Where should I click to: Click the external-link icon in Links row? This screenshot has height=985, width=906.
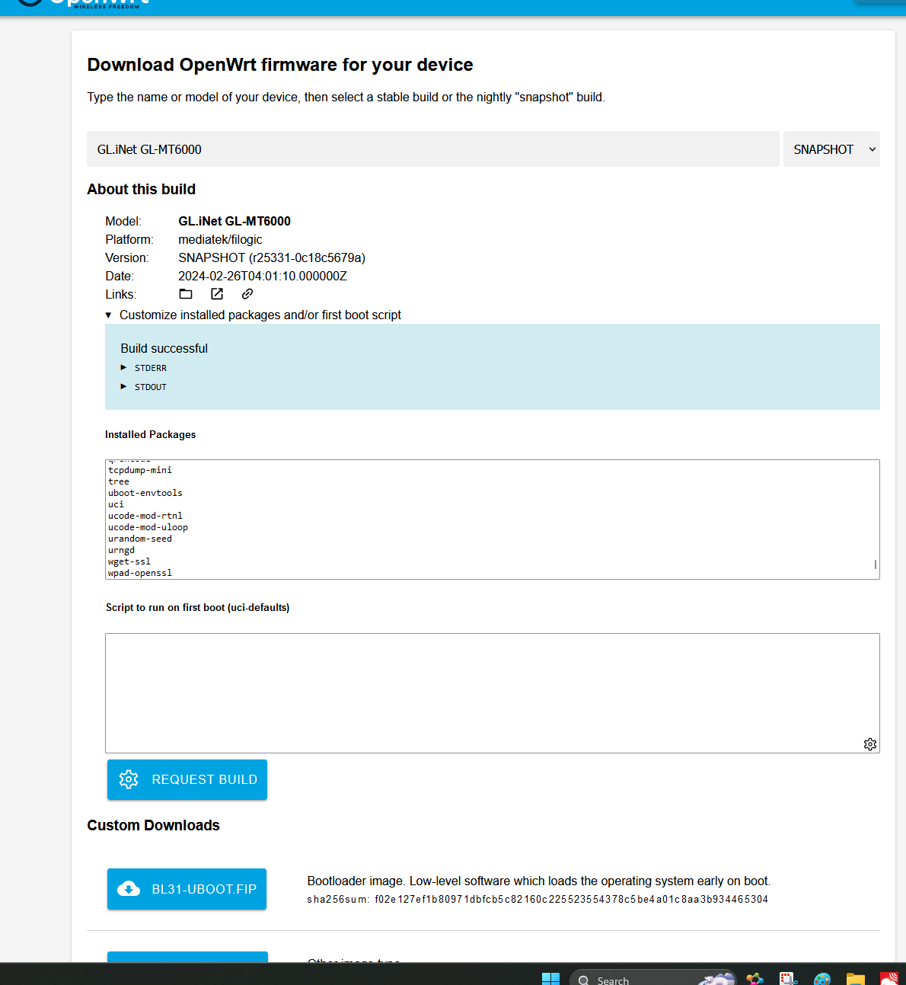point(217,294)
